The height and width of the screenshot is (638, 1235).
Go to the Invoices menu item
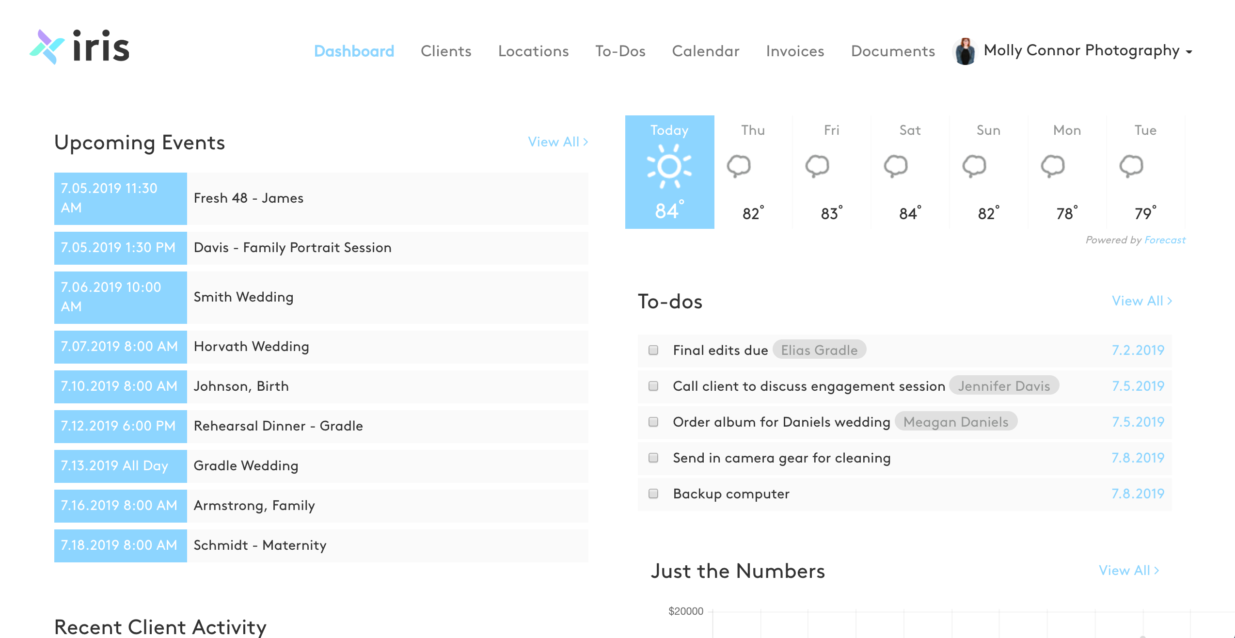tap(795, 51)
